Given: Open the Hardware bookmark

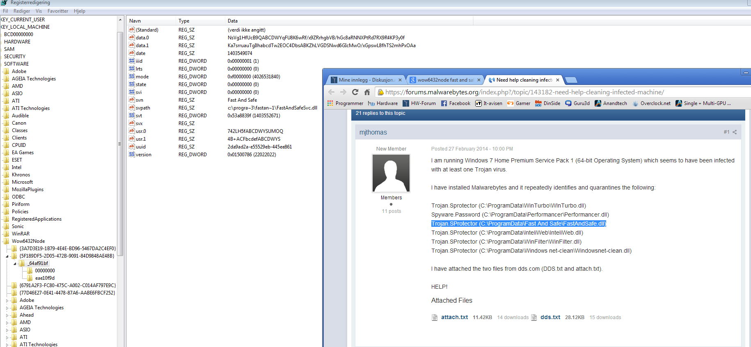Looking at the screenshot, I should point(383,103).
